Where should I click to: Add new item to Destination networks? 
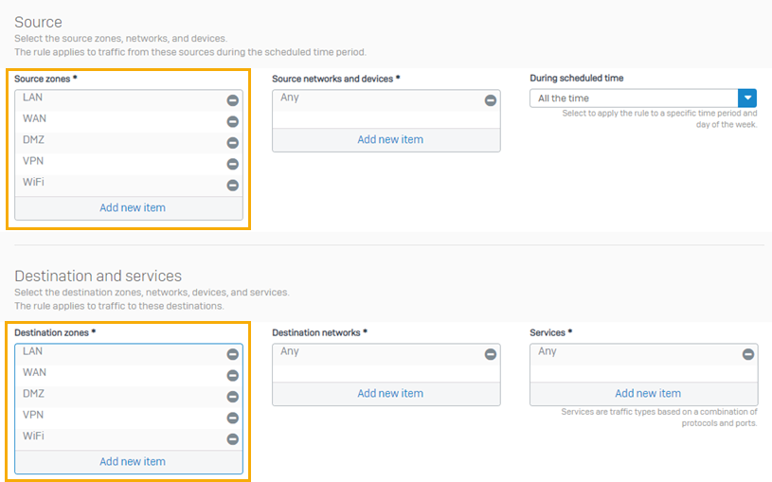[390, 394]
